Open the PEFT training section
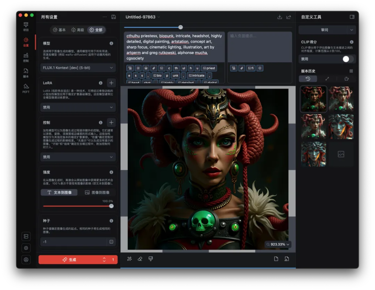 [x=26, y=88]
